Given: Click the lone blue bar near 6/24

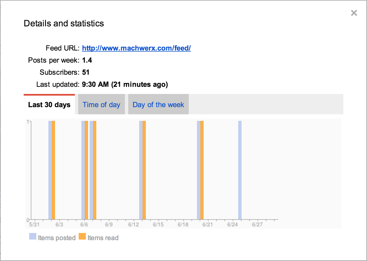Looking at the screenshot, I should [x=240, y=170].
